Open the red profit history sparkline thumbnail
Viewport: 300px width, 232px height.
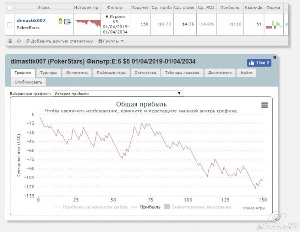(88, 23)
